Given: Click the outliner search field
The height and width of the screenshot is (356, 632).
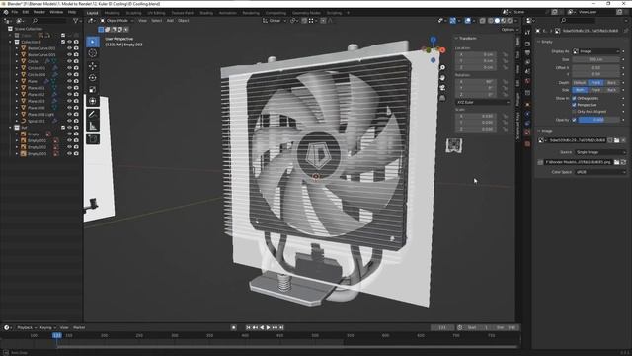Looking at the screenshot, I should click(x=49, y=20).
